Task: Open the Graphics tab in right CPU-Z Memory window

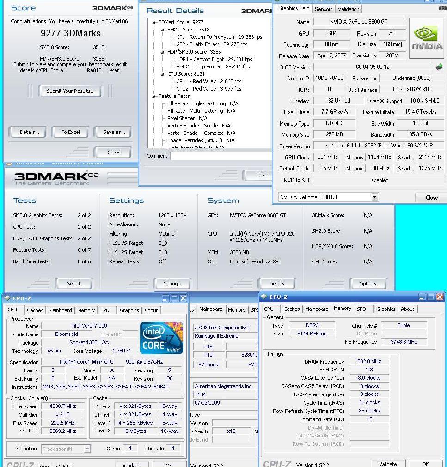Action: [x=386, y=309]
